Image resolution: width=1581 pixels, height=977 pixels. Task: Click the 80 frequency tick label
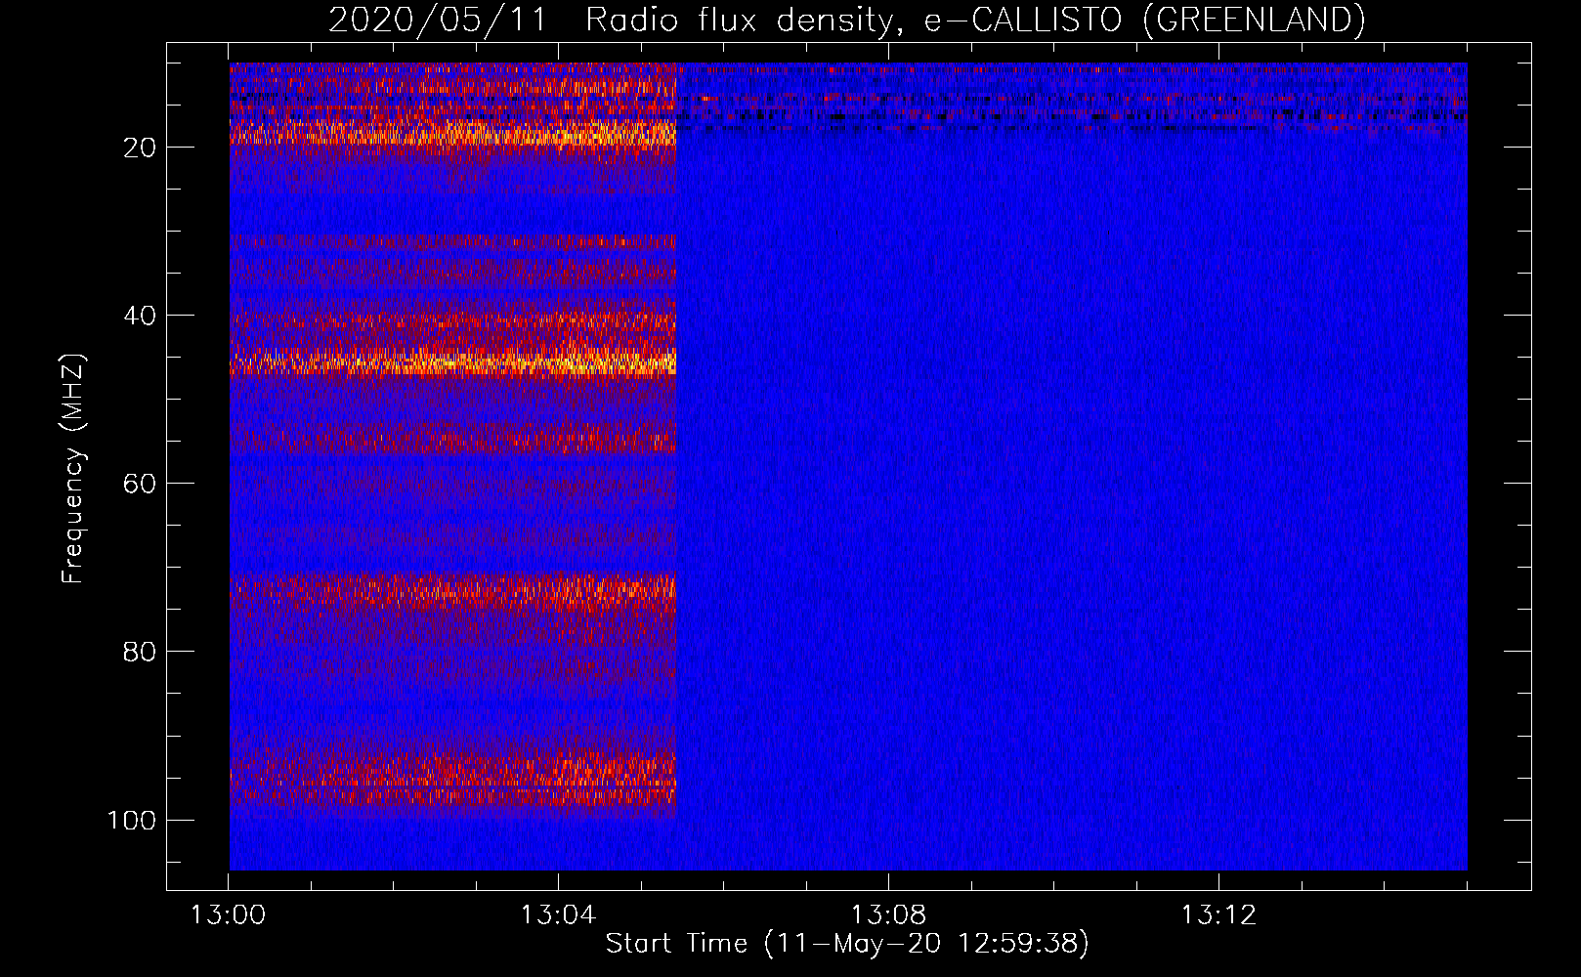[140, 652]
